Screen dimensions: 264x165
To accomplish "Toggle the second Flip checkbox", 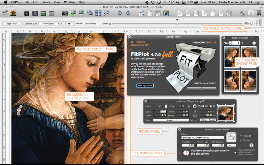I will click(x=211, y=106).
